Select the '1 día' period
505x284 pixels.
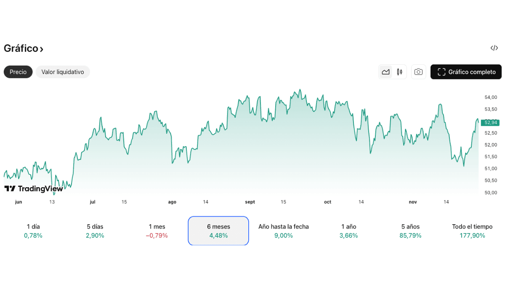pyautogui.click(x=33, y=231)
